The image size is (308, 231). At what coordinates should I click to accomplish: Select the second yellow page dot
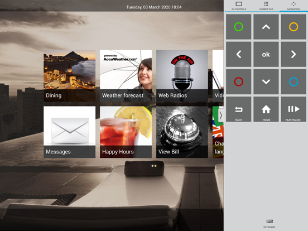point(155,166)
